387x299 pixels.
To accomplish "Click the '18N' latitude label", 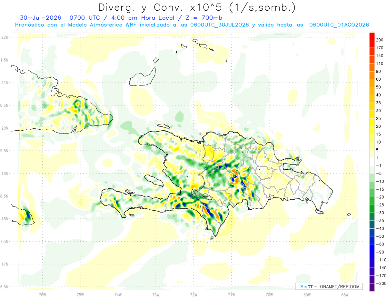I will pyautogui.click(x=5, y=219).
